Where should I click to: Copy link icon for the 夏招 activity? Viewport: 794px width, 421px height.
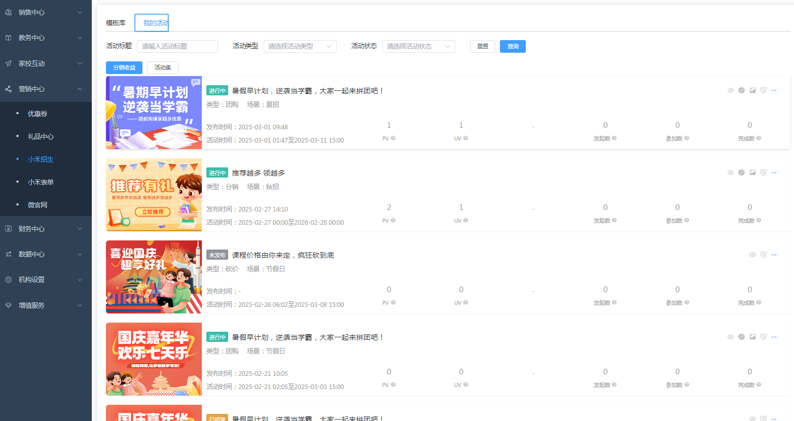(741, 90)
